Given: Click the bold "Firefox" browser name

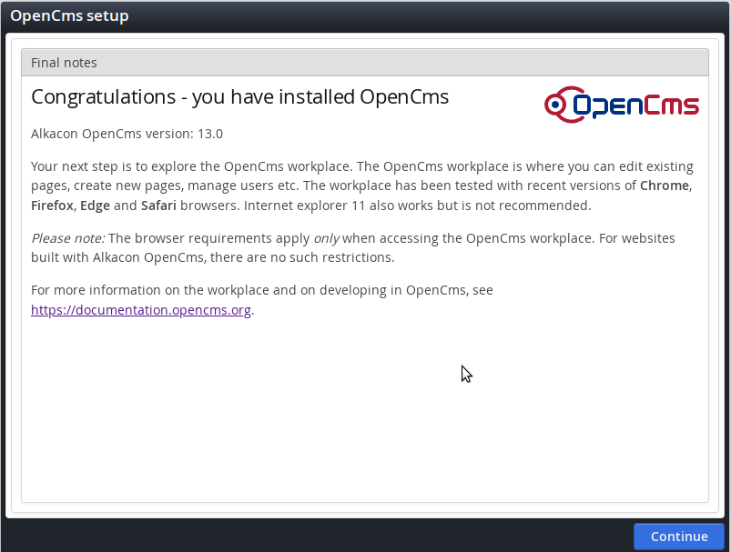Looking at the screenshot, I should tap(52, 206).
